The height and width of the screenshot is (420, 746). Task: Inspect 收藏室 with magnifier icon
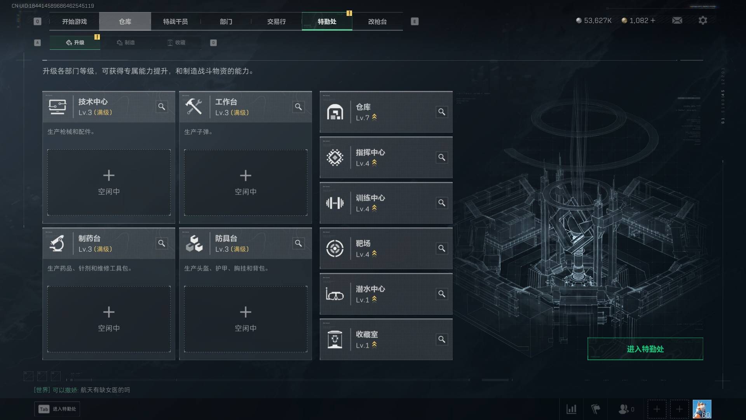pyautogui.click(x=442, y=339)
